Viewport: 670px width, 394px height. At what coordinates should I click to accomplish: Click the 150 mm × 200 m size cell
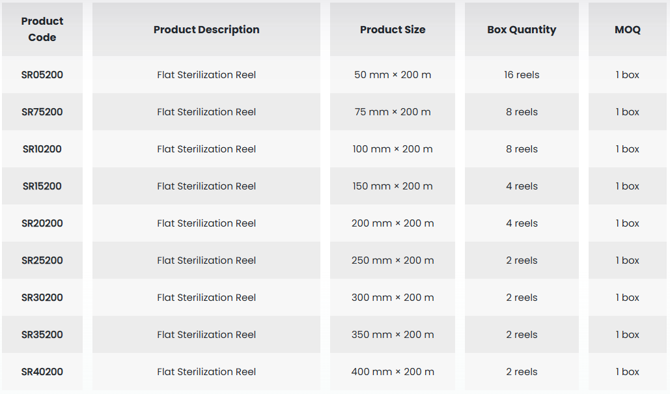tap(393, 186)
